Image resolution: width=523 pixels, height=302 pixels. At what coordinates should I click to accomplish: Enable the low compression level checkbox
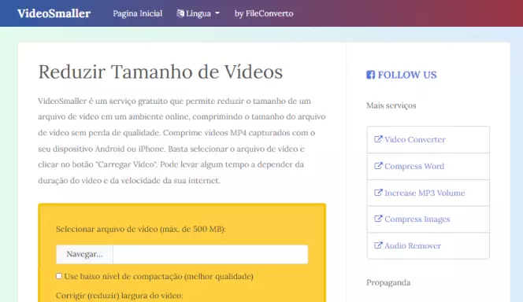[59, 276]
